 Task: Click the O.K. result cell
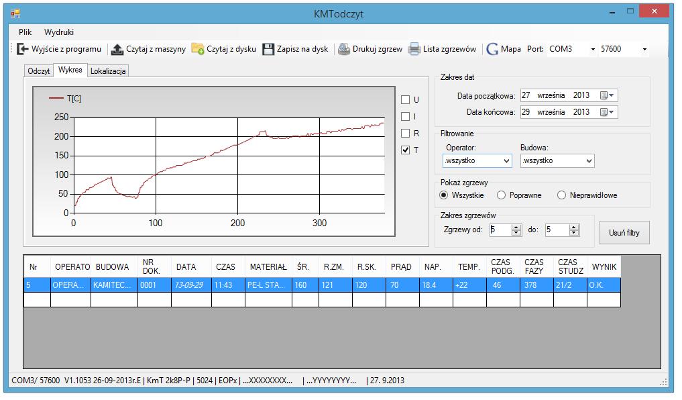click(604, 285)
